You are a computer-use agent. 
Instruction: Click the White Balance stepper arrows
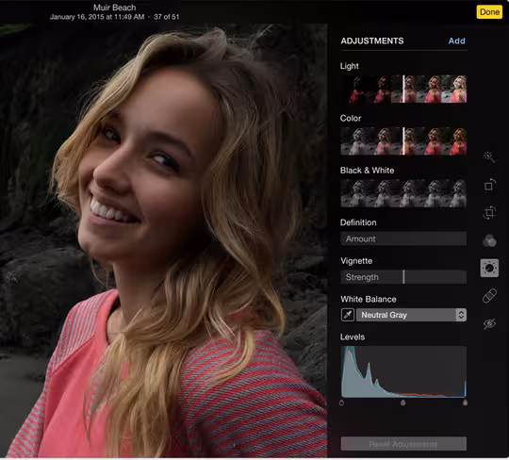tap(461, 315)
